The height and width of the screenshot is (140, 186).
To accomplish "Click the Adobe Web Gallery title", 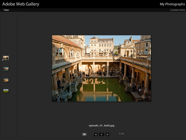I will click(21, 4).
